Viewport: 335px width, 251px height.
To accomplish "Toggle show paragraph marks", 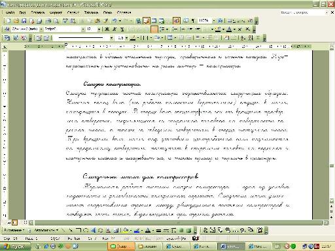I will (193, 21).
